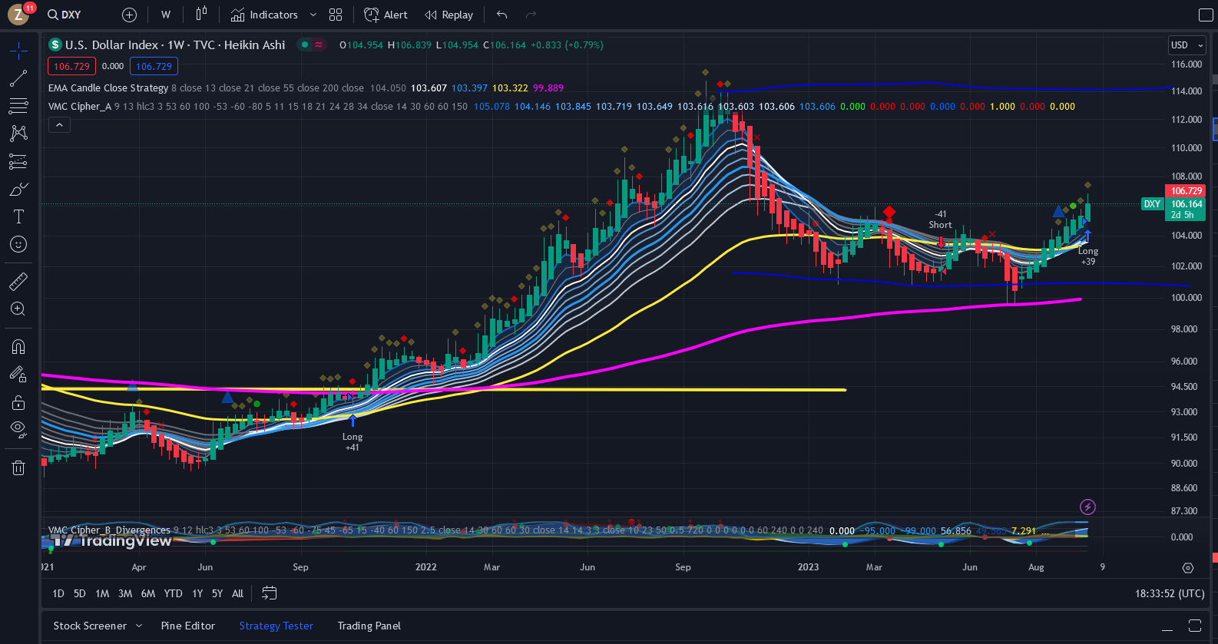Click the blue 106.729 buy price box

[x=154, y=67]
